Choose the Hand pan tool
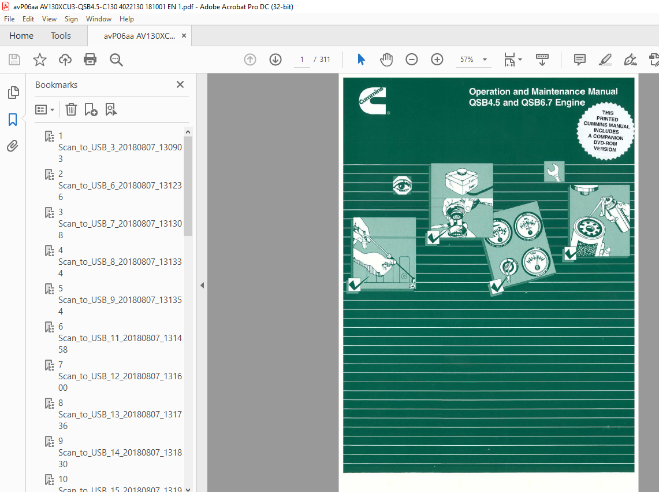659x492 pixels. point(386,60)
